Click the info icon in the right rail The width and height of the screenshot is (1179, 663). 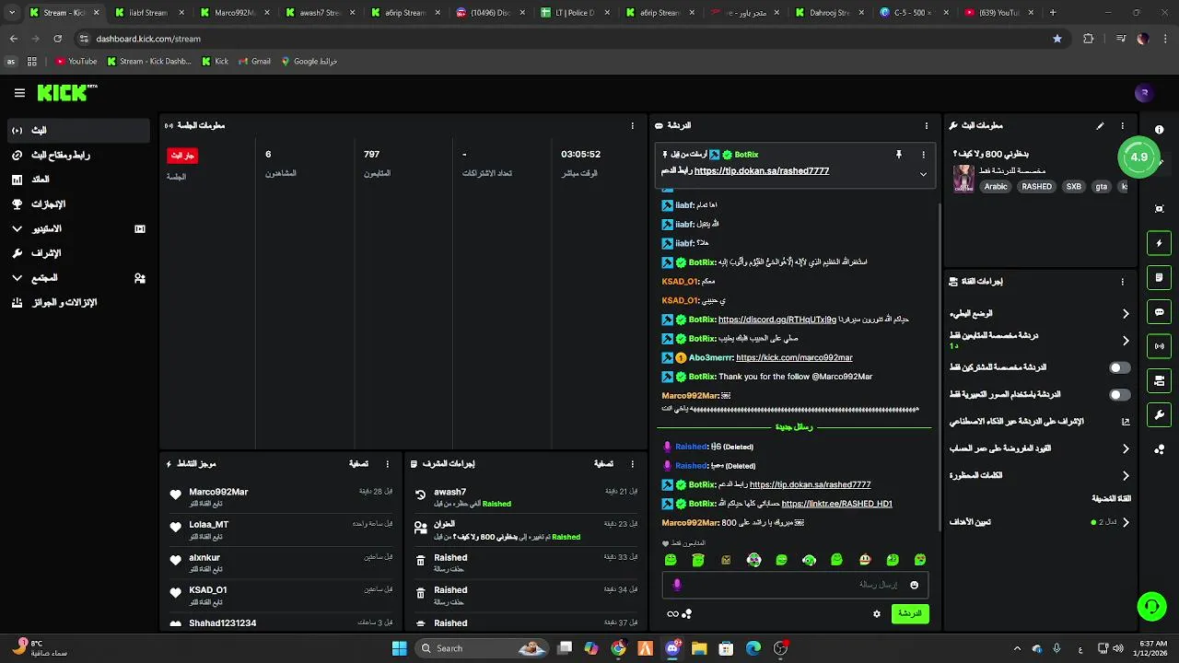[x=1159, y=130]
